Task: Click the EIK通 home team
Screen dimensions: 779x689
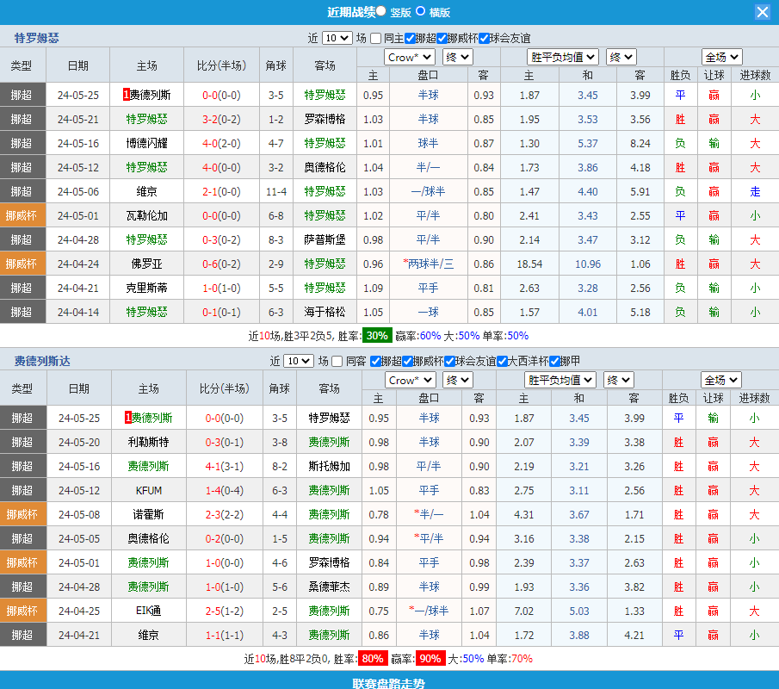Action: point(149,611)
